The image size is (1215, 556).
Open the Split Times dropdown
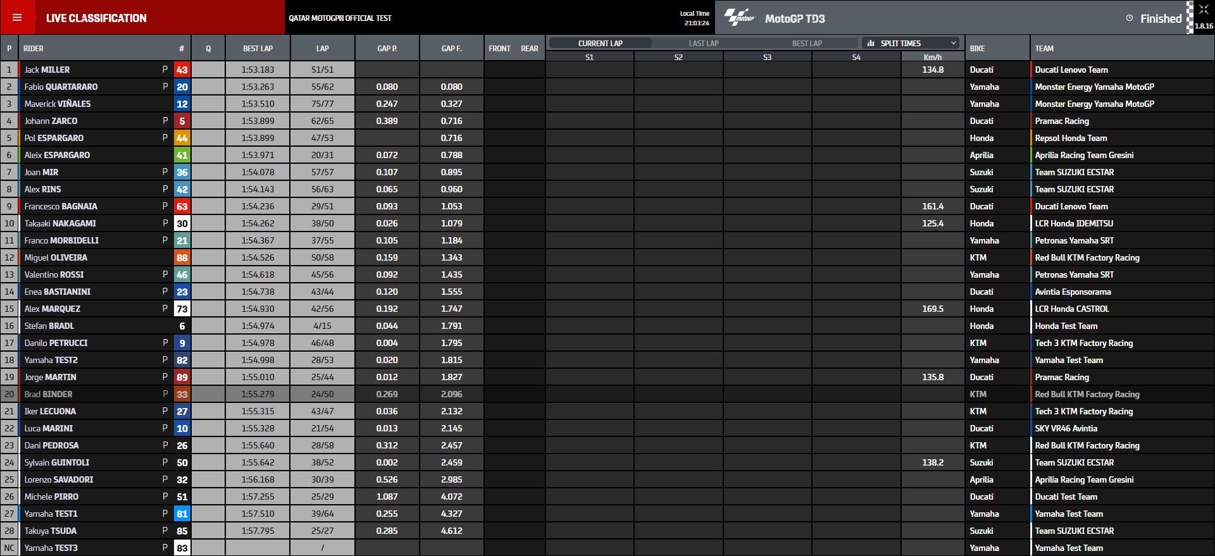pos(911,43)
